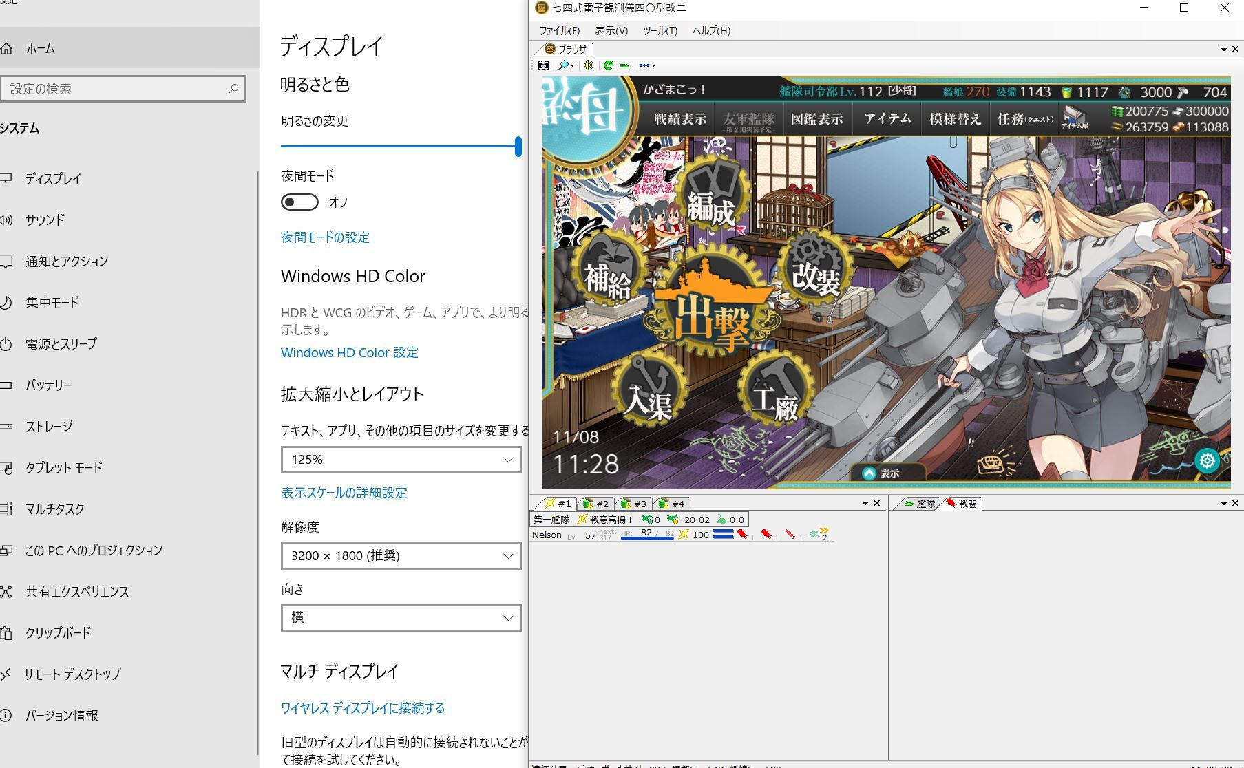
Task: Select ディスプレイ in Settings sidebar
Action: pos(129,179)
